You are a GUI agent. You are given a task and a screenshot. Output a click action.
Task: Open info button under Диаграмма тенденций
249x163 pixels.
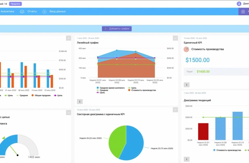[x=187, y=159]
